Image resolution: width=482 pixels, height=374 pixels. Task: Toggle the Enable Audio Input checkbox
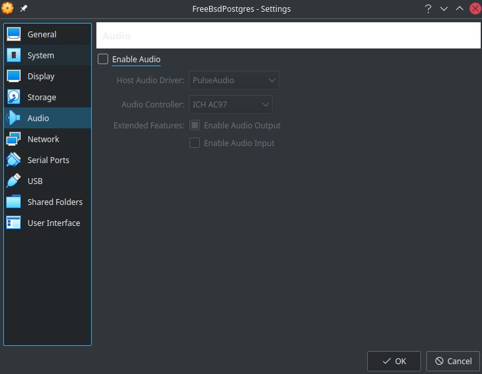pyautogui.click(x=195, y=143)
